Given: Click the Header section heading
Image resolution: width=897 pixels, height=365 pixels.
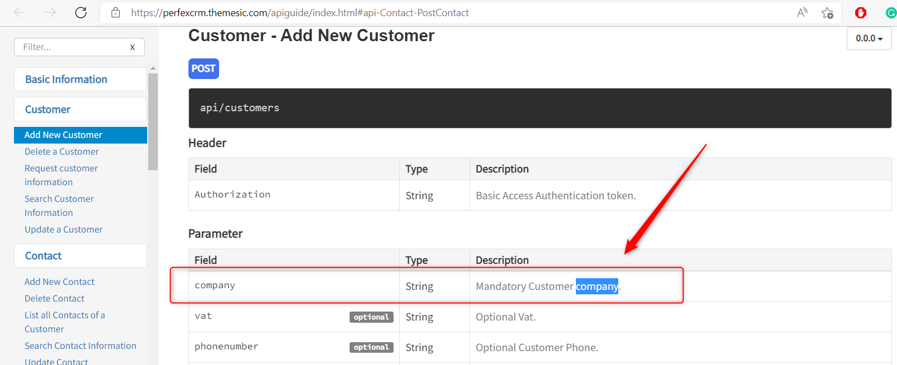Looking at the screenshot, I should pyautogui.click(x=207, y=143).
